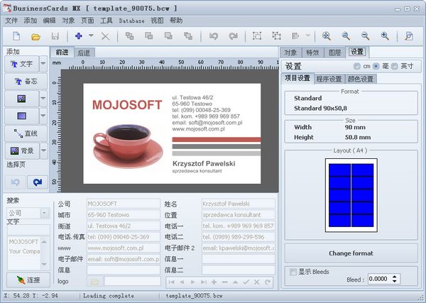Enable the 显示 Bleeds checkbox
The width and height of the screenshot is (426, 303).
point(293,272)
